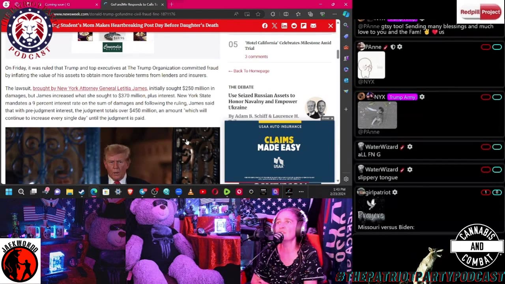Open Edge Read Aloud icon
This screenshot has width=505, height=284.
coord(236,14)
